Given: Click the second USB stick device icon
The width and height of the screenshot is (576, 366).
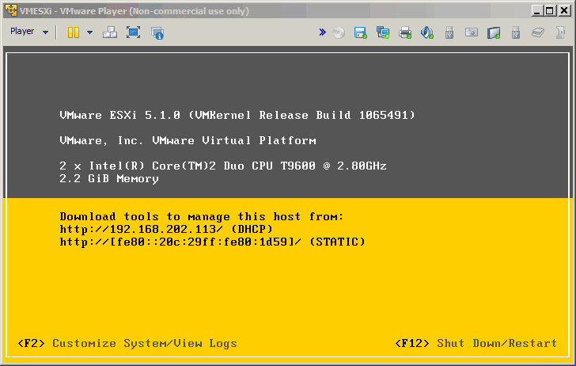Looking at the screenshot, I should 516,32.
